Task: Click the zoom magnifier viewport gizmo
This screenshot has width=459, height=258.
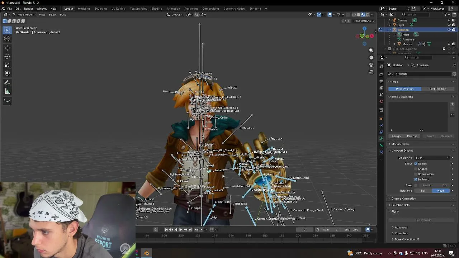Action: [x=371, y=51]
